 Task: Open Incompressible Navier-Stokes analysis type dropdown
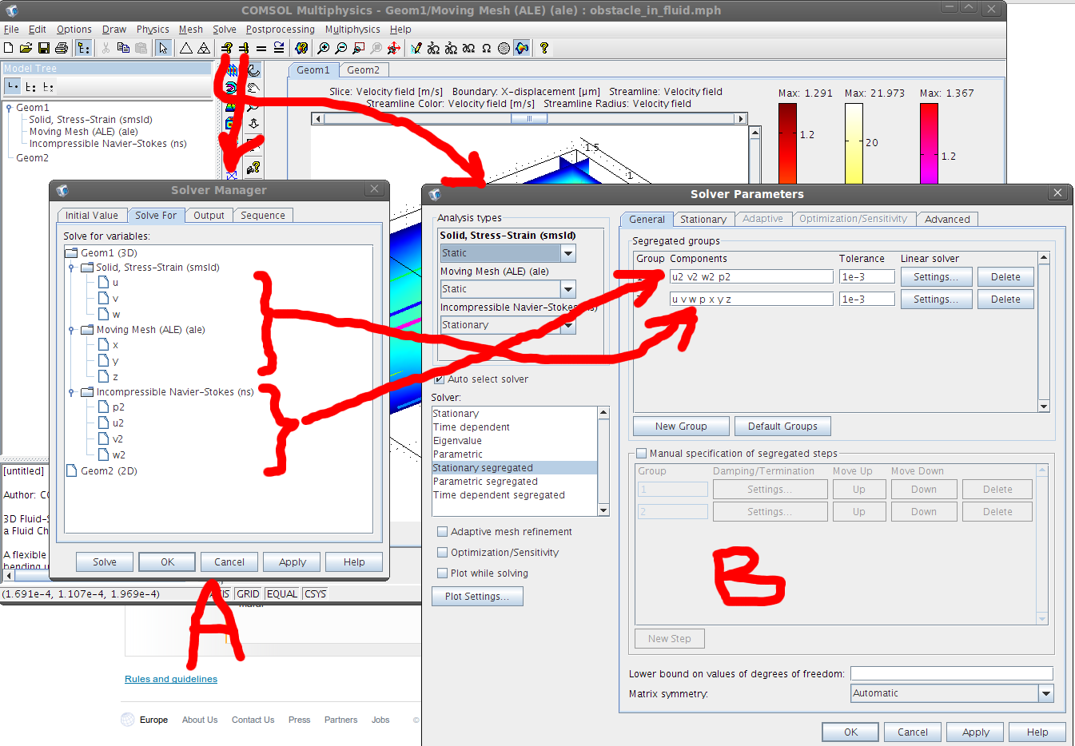[x=568, y=325]
